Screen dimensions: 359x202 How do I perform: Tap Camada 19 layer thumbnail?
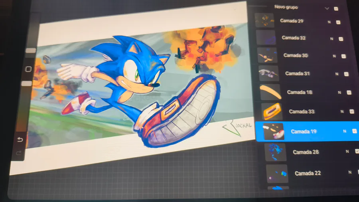(274, 131)
